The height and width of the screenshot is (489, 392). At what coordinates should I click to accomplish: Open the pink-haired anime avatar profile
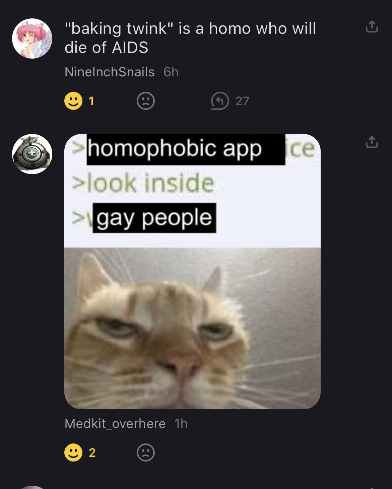click(x=32, y=39)
